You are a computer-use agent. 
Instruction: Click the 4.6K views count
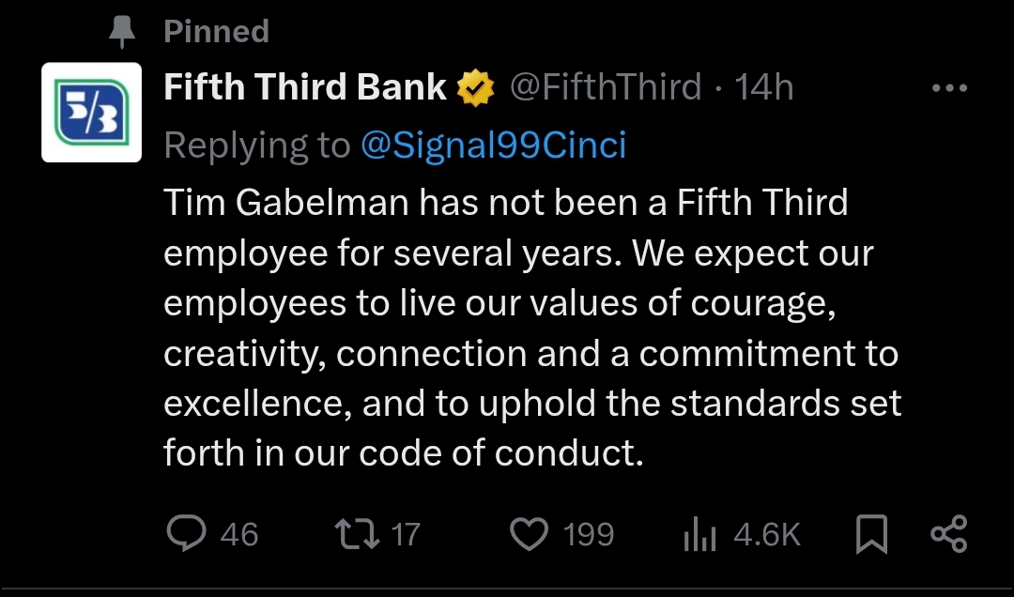(x=766, y=535)
